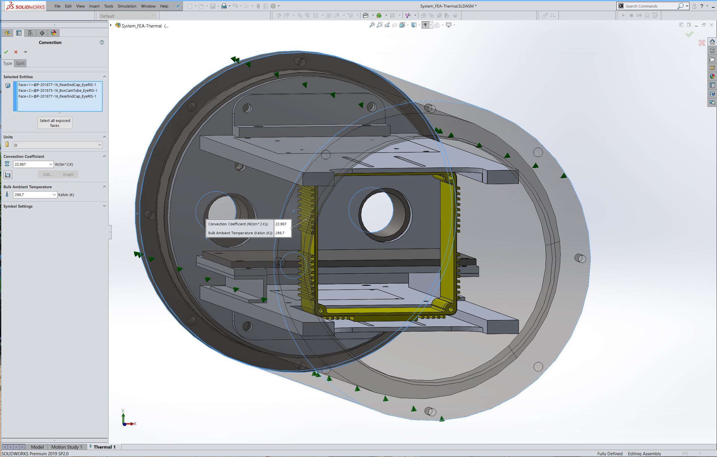Select the Thermal 1 study tab
This screenshot has height=457, width=717.
(x=104, y=447)
